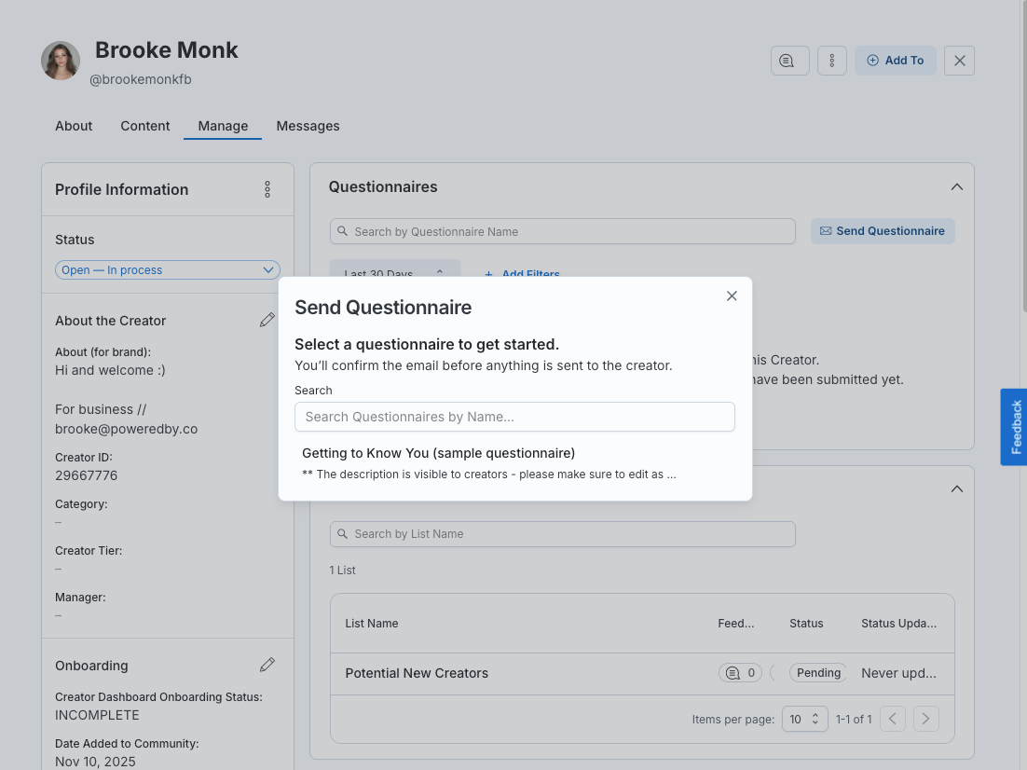The height and width of the screenshot is (770, 1027).
Task: Click feedback comment count in Potential New Creators row
Action: click(x=740, y=673)
